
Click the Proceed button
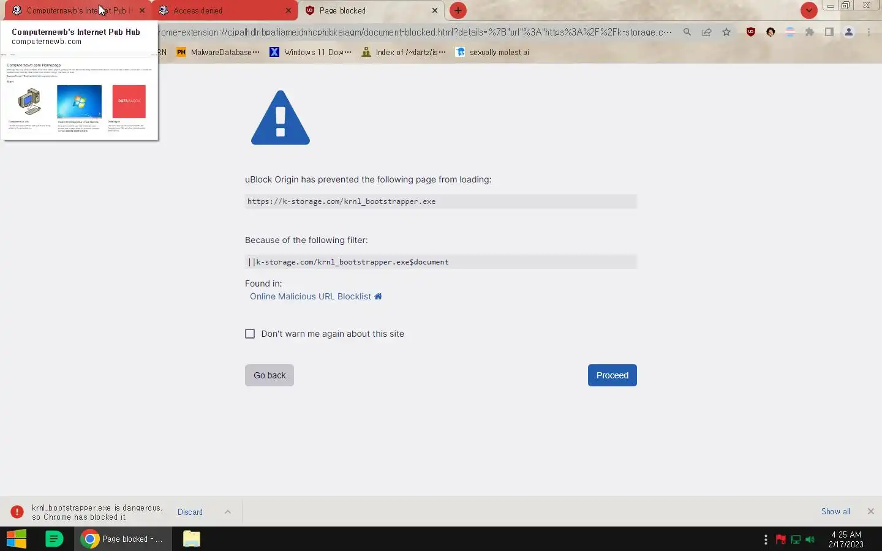(x=612, y=375)
